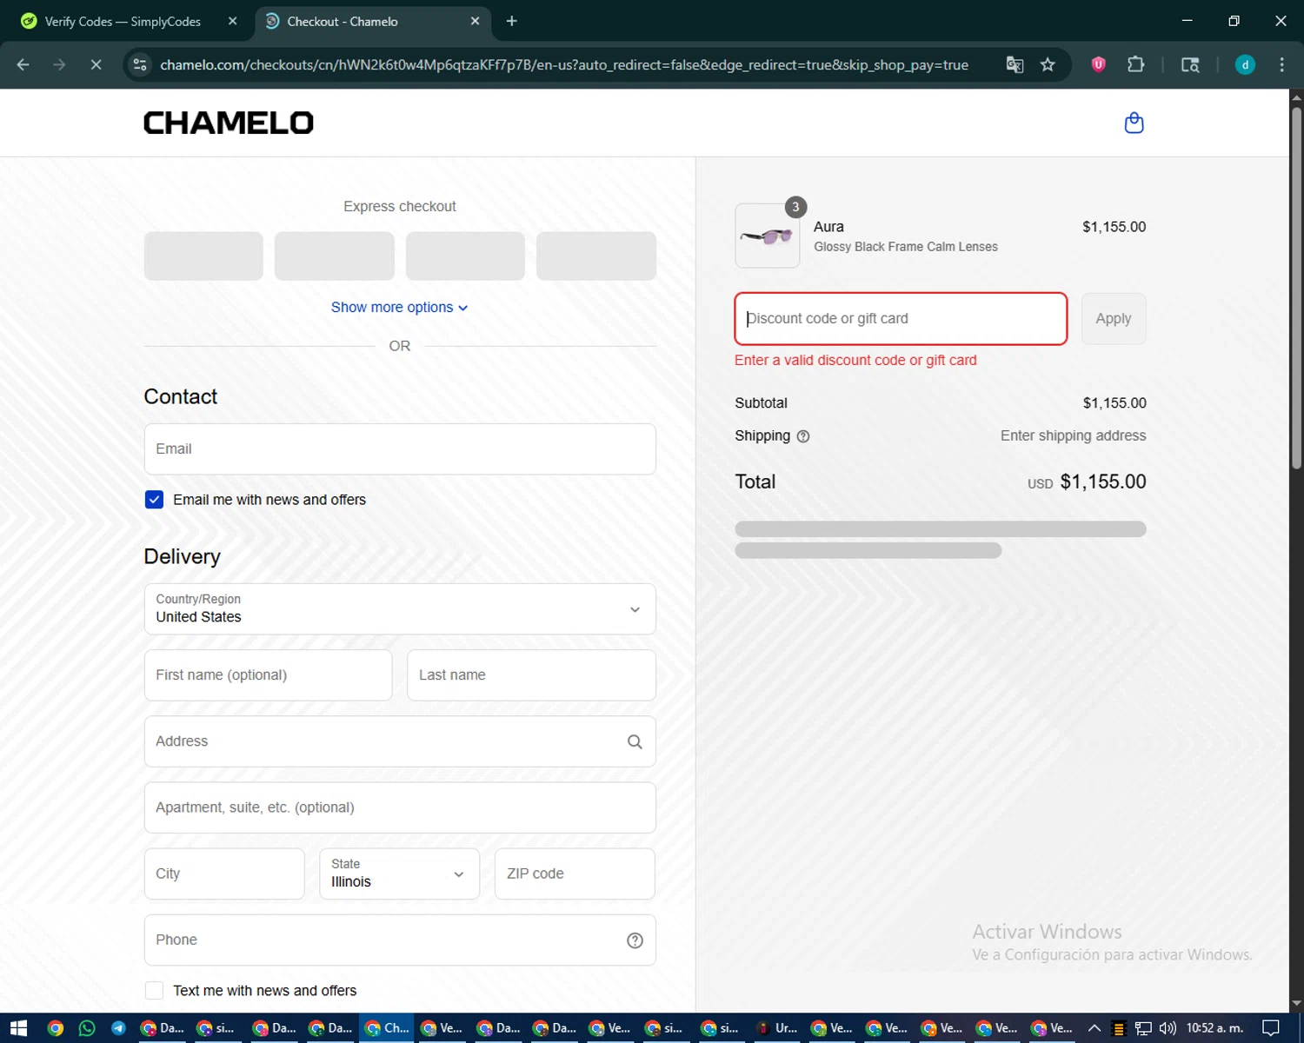Click the Address field
Viewport: 1304px width, 1043px height.
[x=400, y=741]
